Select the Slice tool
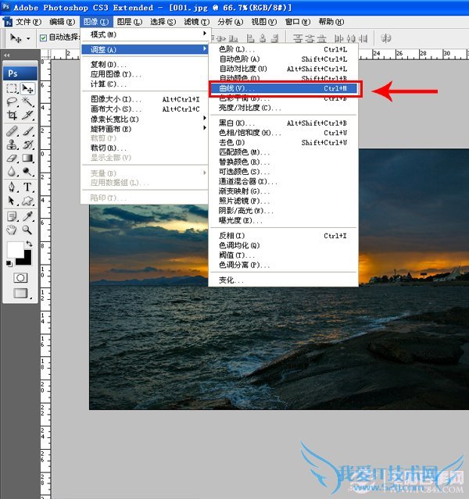 tap(27, 115)
